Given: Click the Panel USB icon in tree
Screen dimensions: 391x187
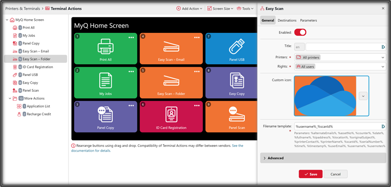Looking at the screenshot, I should pos(15,75).
